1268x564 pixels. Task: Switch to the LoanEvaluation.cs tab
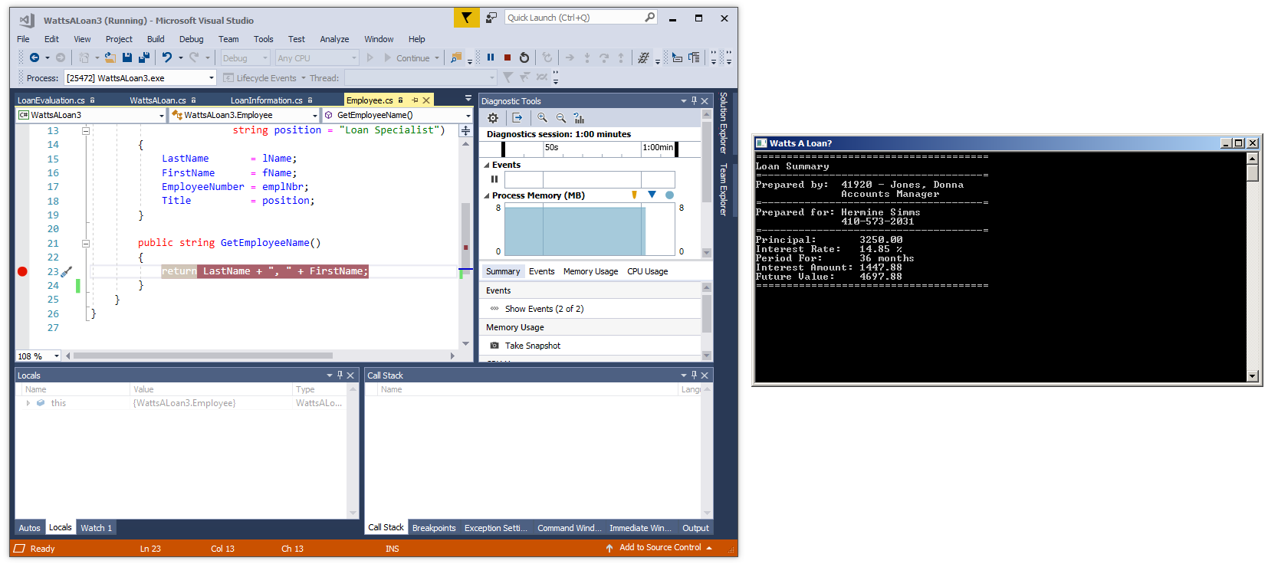click(x=51, y=100)
